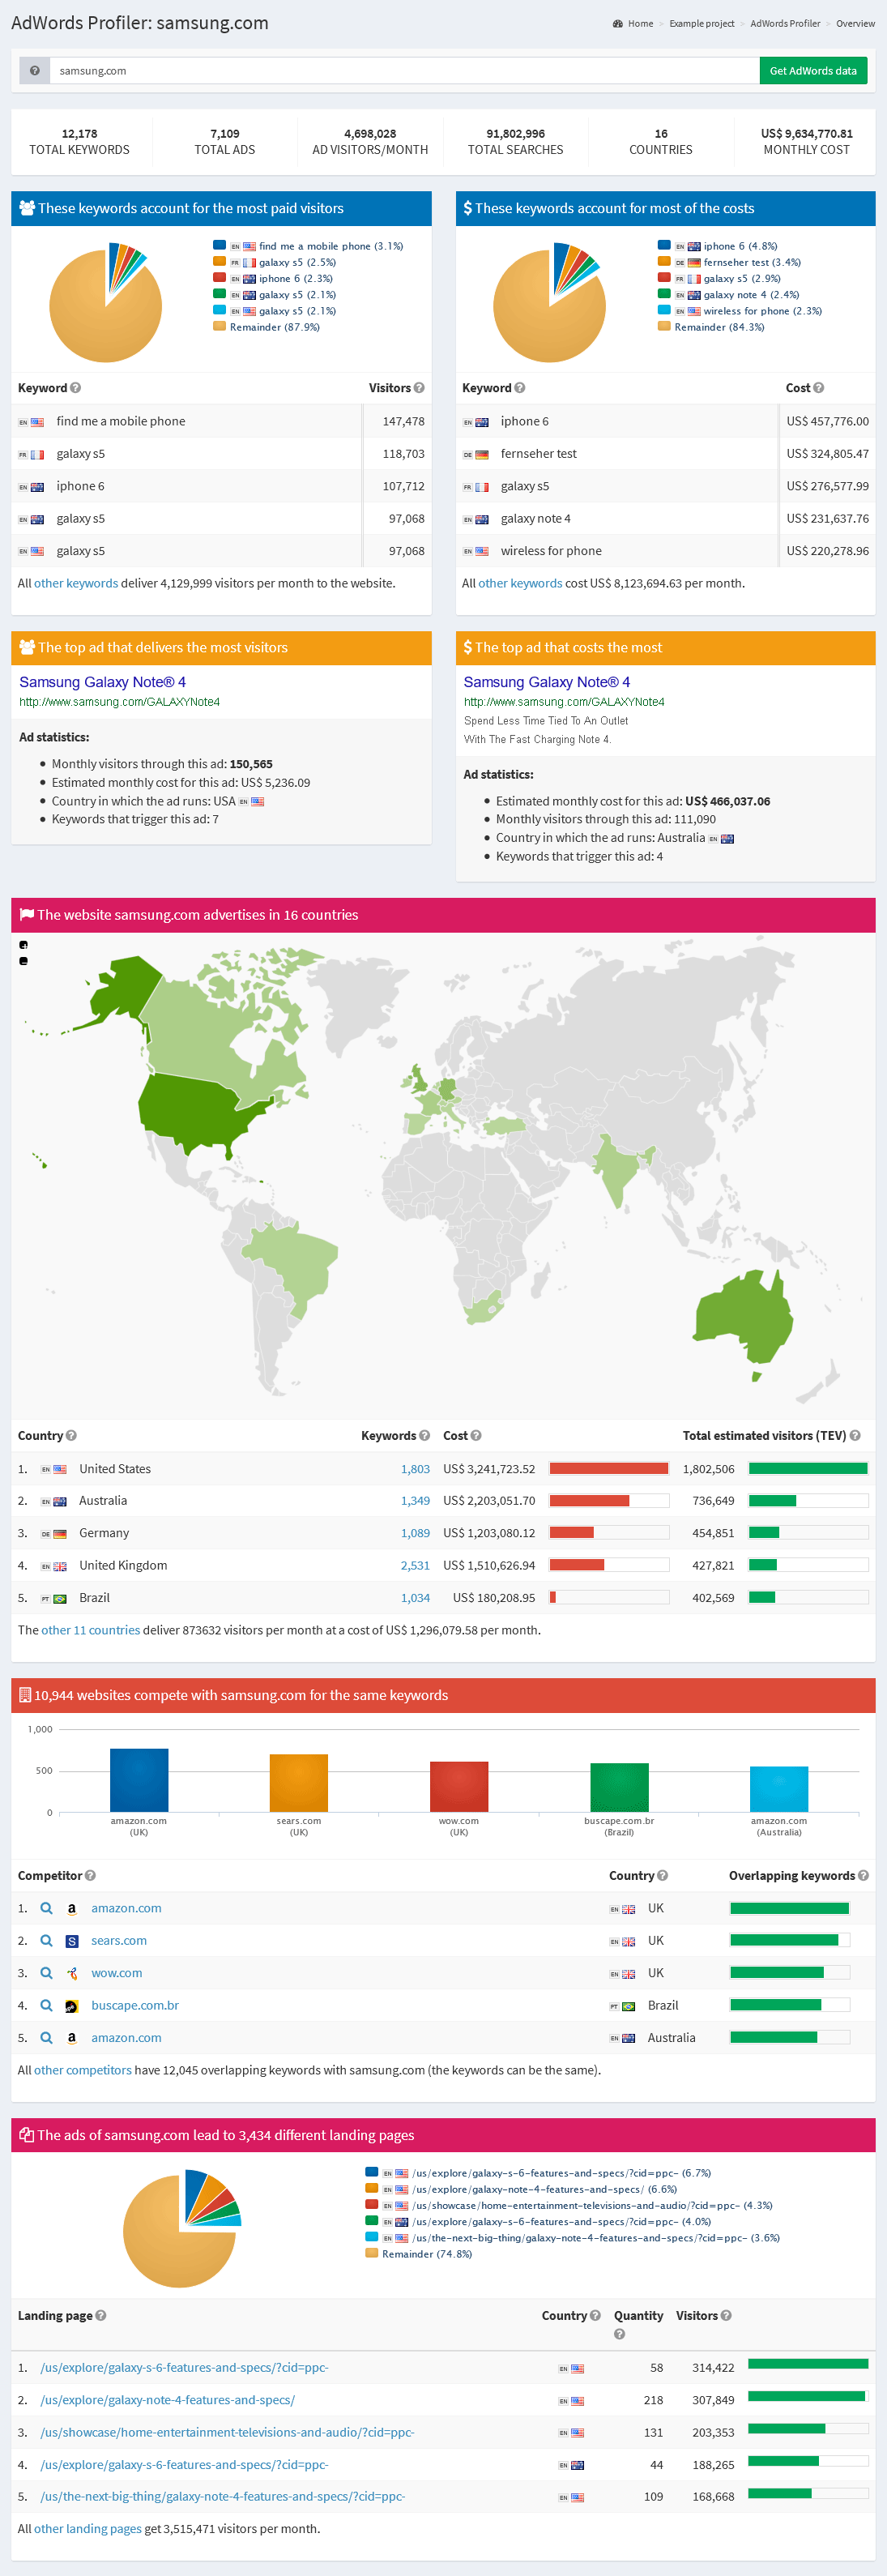Click the 12,178 TOTAL KEYWORDS stat
Screen dimensions: 887x2576
tap(80, 142)
